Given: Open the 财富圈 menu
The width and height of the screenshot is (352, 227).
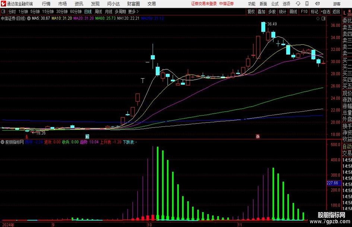Looking at the screenshot, I should tap(133, 4).
